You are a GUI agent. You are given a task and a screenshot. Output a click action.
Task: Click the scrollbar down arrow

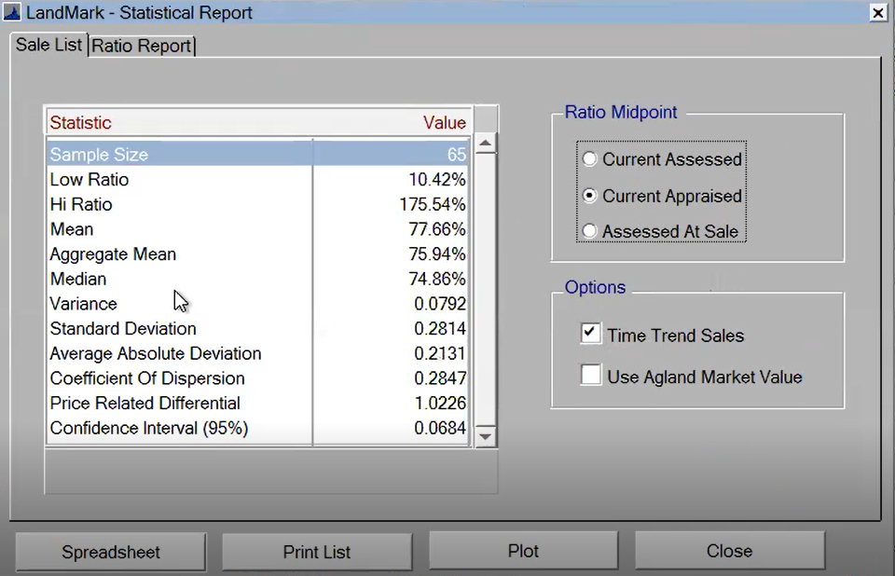pyautogui.click(x=487, y=435)
